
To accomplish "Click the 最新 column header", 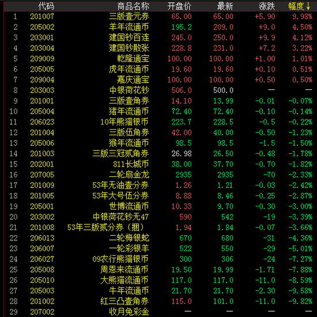I will (225, 6).
